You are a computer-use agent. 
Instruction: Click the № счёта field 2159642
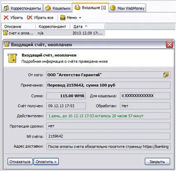click(x=108, y=136)
